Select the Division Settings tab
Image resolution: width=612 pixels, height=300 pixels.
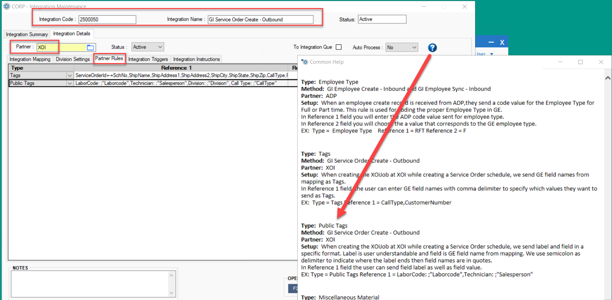pyautogui.click(x=73, y=59)
